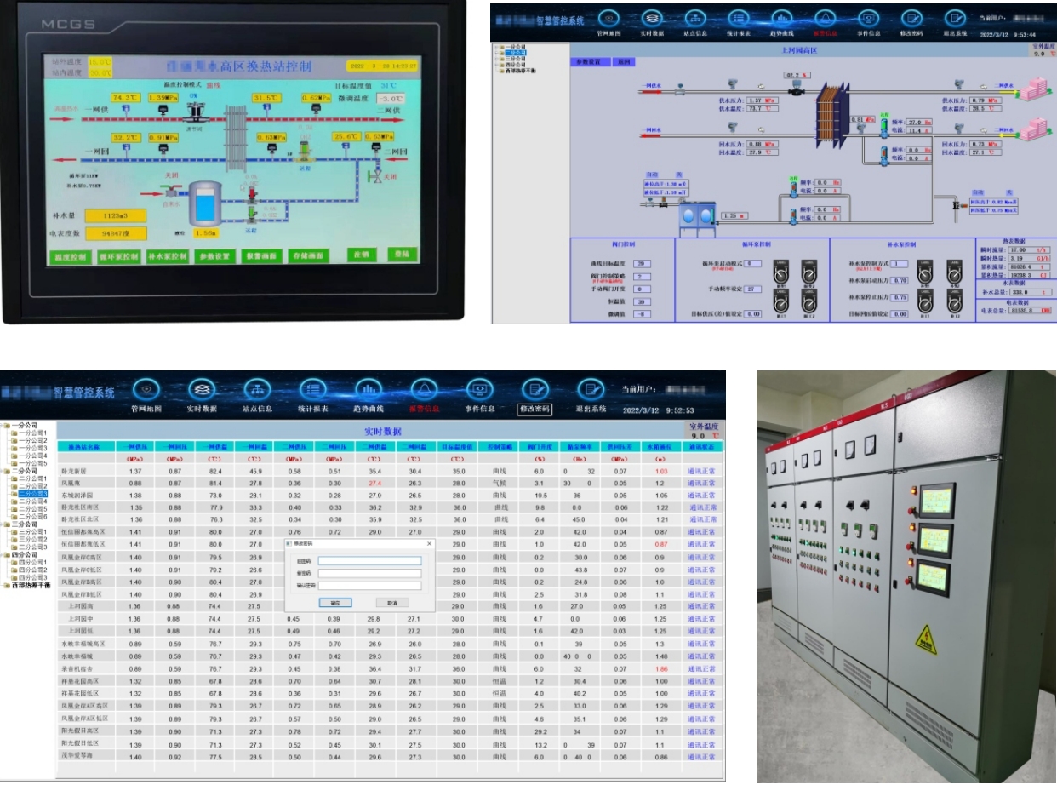Expand 三分公司 node in top-right tree
Viewport: 1057px width, 785px height.
(497, 58)
